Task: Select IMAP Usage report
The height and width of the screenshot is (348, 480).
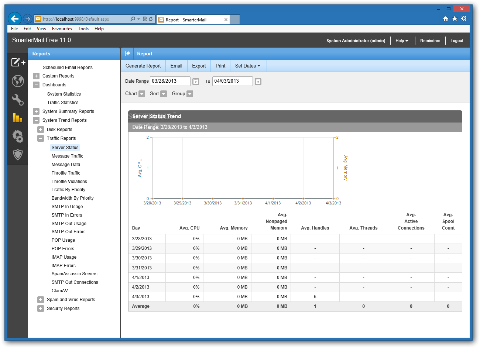Action: pyautogui.click(x=64, y=257)
